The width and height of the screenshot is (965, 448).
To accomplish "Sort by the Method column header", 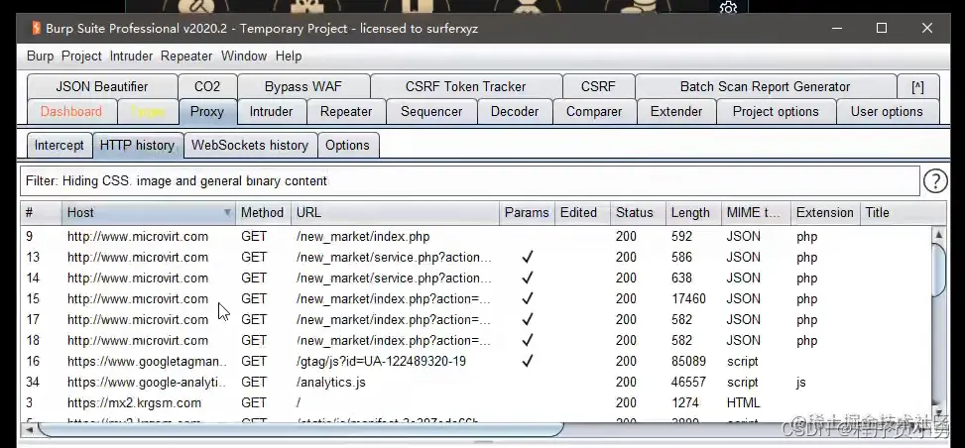I will coord(263,213).
